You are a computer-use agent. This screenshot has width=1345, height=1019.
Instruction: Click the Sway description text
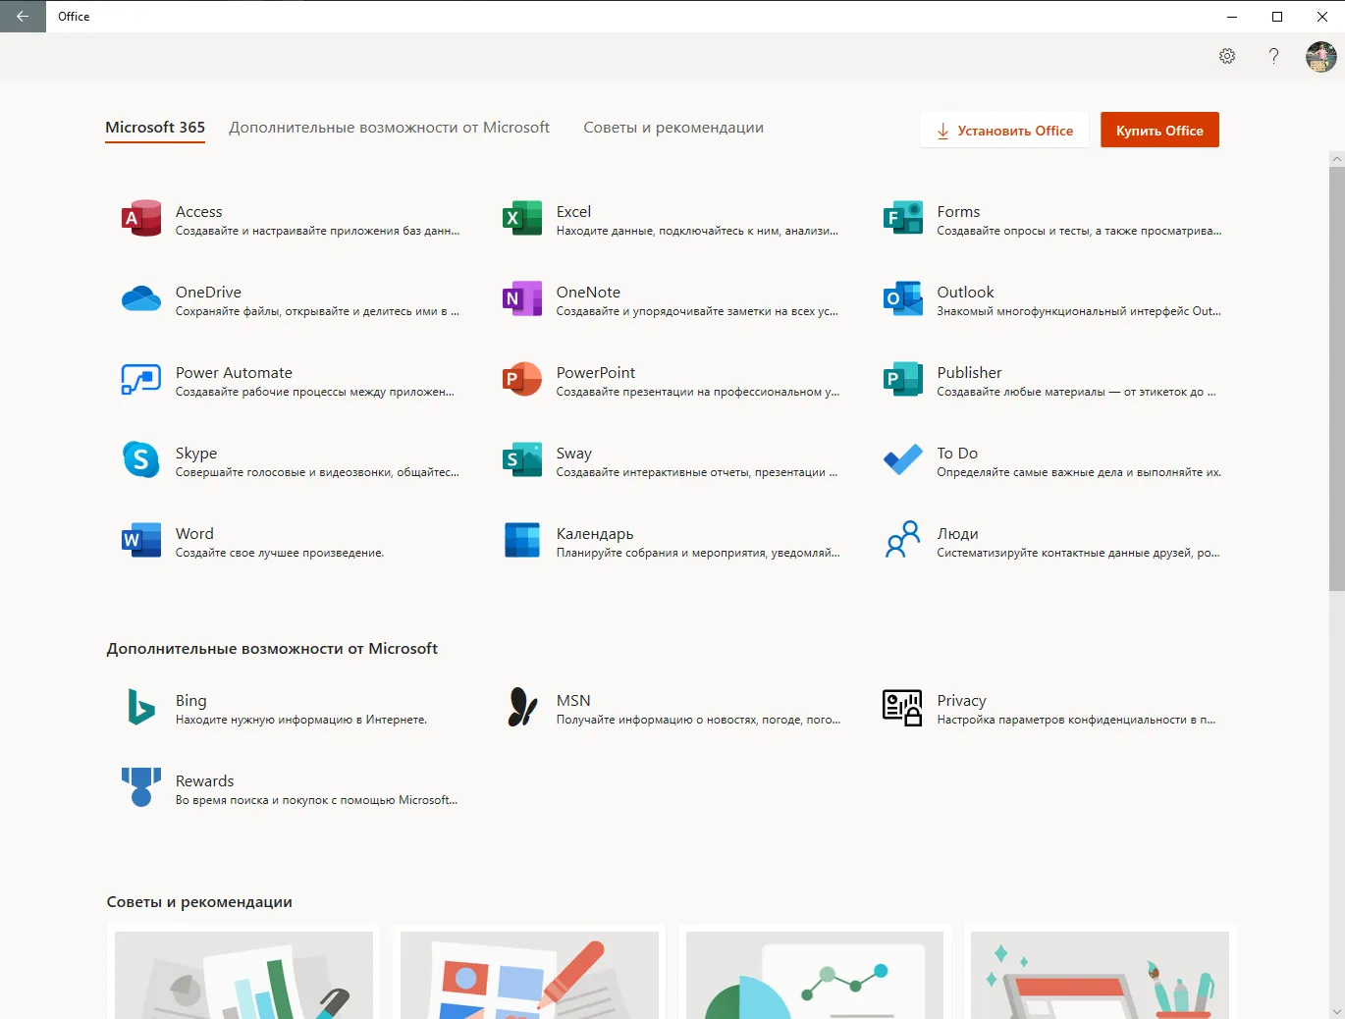[x=697, y=472]
